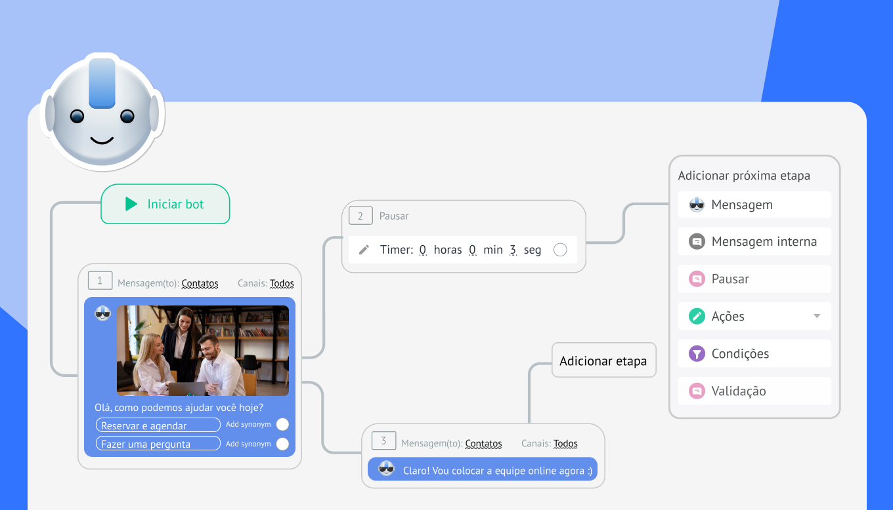Expand the Ações dropdown arrow
893x510 pixels.
tap(817, 316)
